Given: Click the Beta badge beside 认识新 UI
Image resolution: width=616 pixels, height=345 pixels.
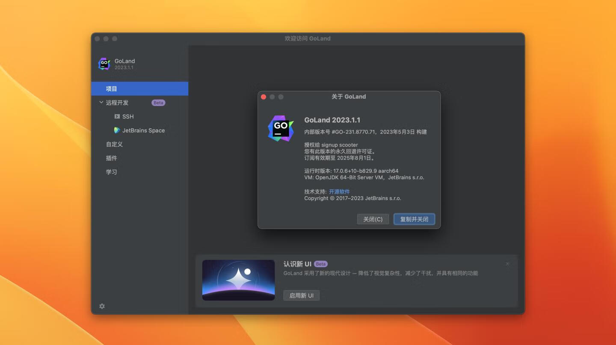Looking at the screenshot, I should [x=321, y=264].
